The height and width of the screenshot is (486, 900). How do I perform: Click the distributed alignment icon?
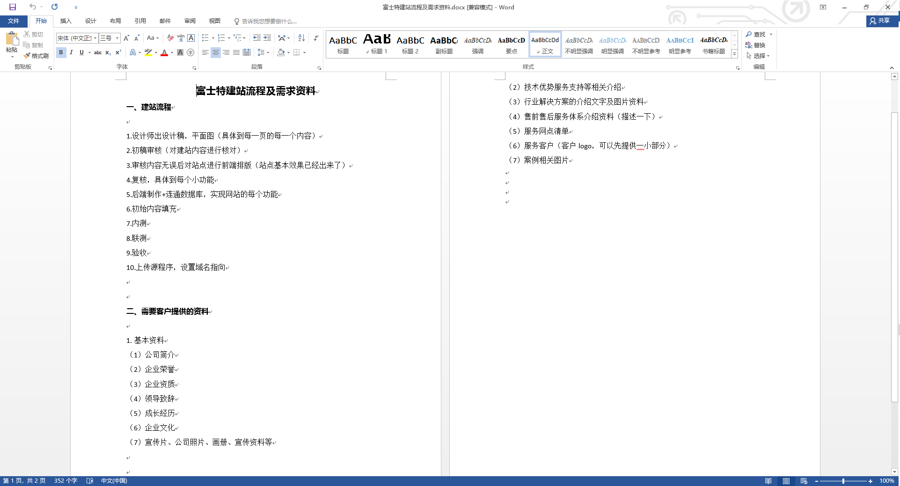click(247, 52)
